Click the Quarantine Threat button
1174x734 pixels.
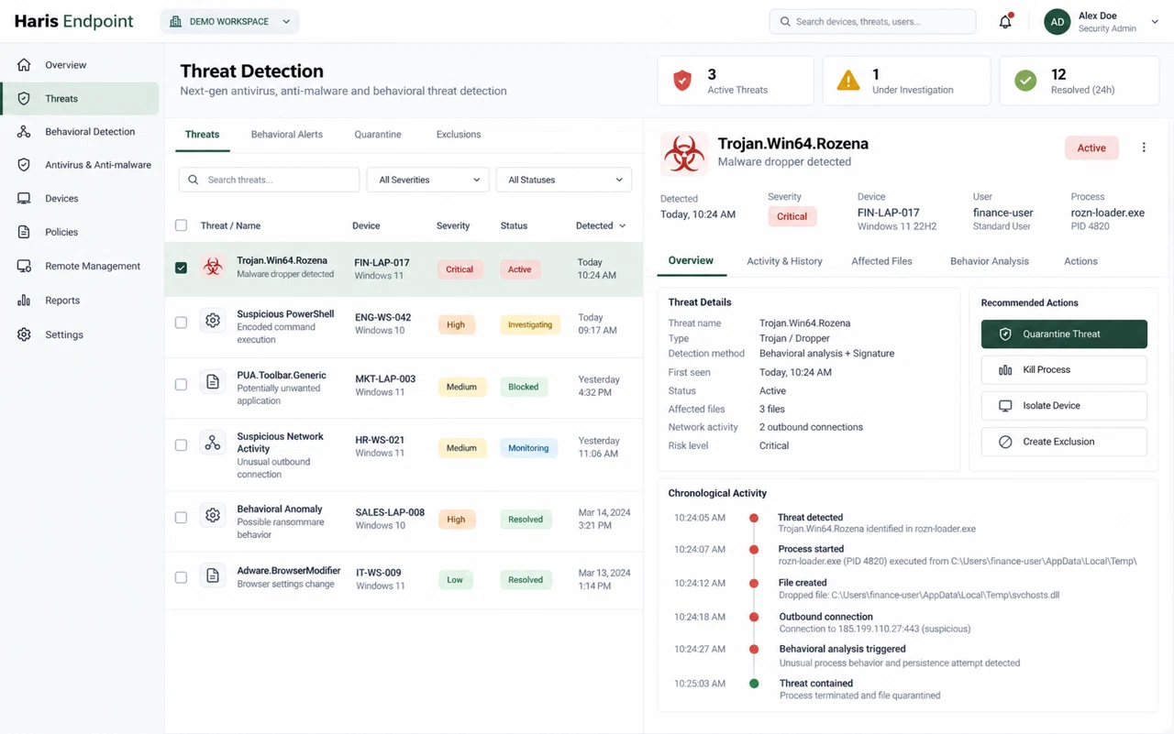click(1064, 334)
